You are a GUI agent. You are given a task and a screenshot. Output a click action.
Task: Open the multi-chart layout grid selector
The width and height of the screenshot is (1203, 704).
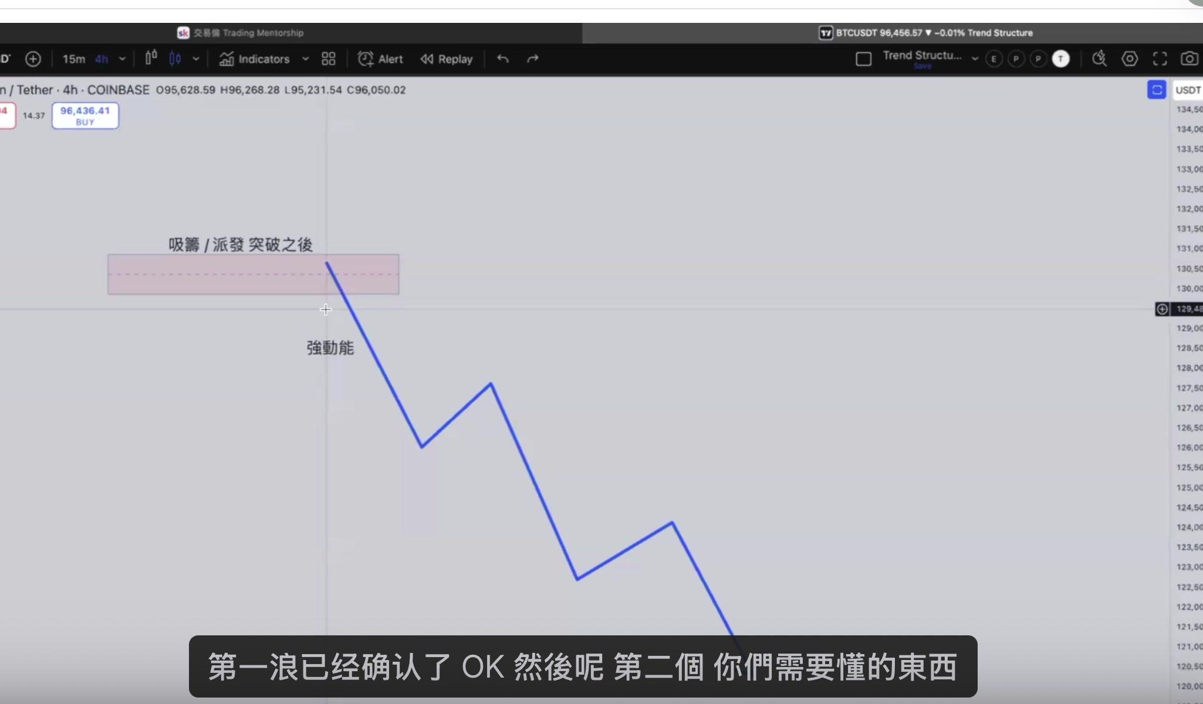[x=327, y=59]
